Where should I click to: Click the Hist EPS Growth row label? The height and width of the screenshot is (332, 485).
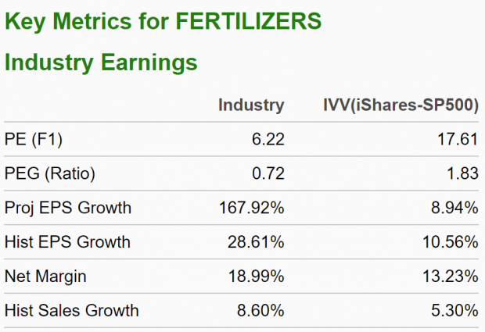tap(67, 242)
